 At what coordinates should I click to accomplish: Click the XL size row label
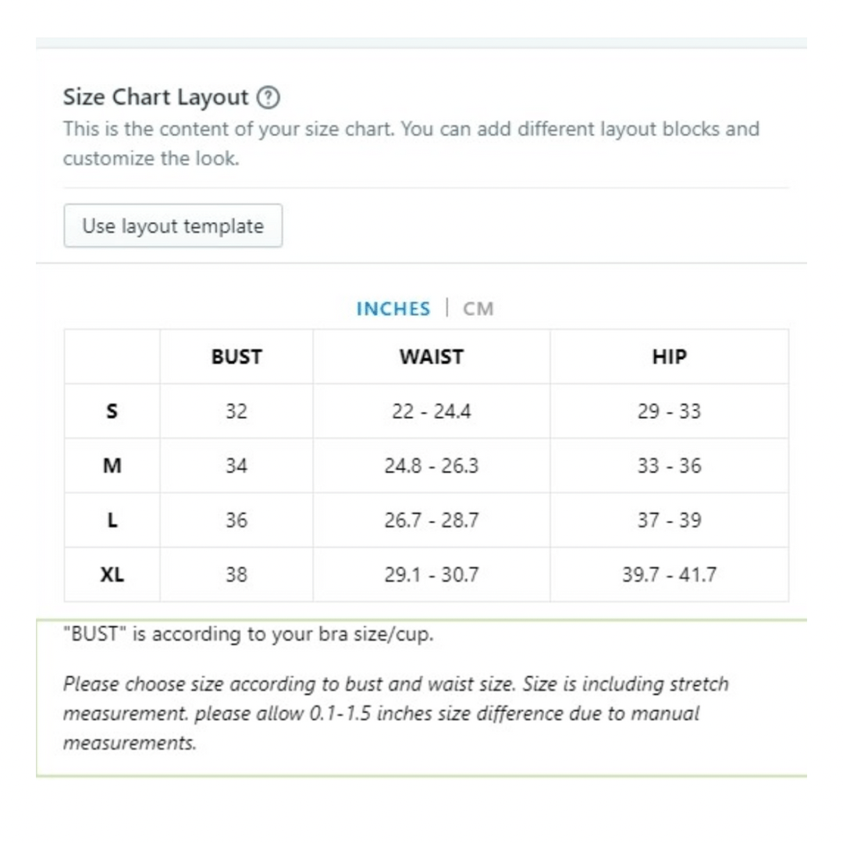tap(112, 575)
